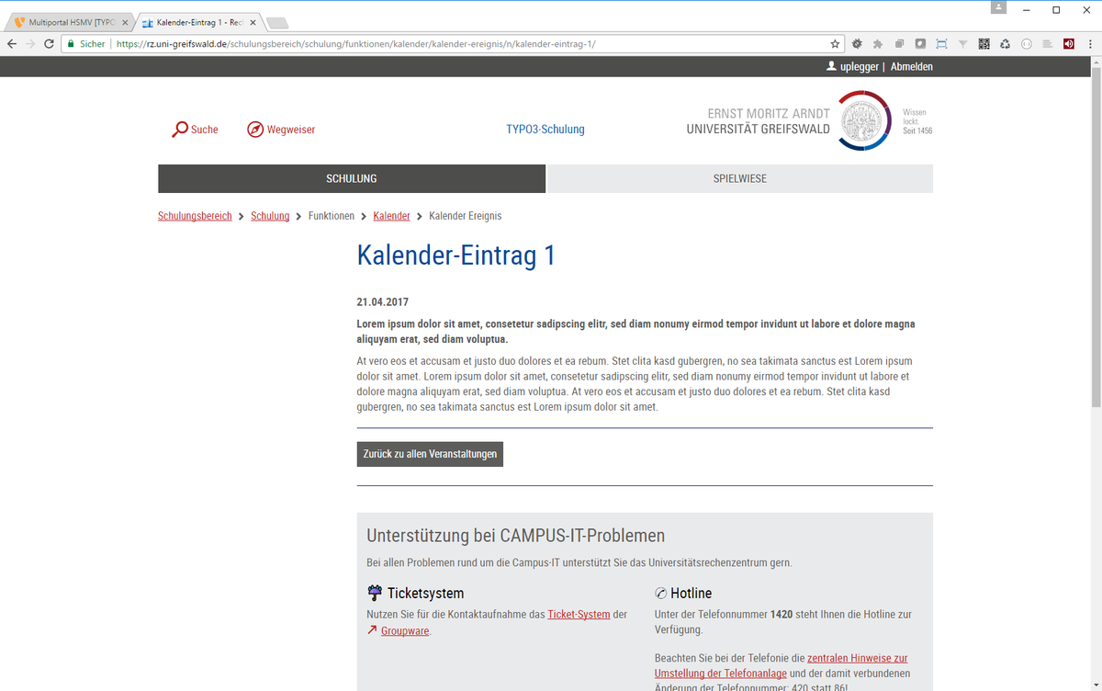The width and height of the screenshot is (1102, 691).
Task: Click the Suche magnifier icon
Action: click(x=180, y=130)
